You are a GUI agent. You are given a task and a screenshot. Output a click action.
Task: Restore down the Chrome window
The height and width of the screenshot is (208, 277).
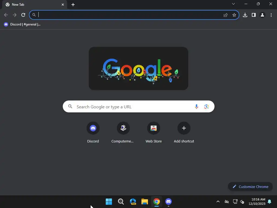(258, 4)
